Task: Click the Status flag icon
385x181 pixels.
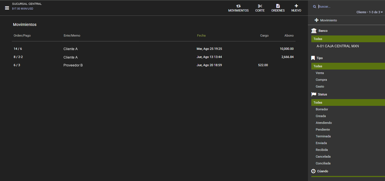Action: pos(314,94)
